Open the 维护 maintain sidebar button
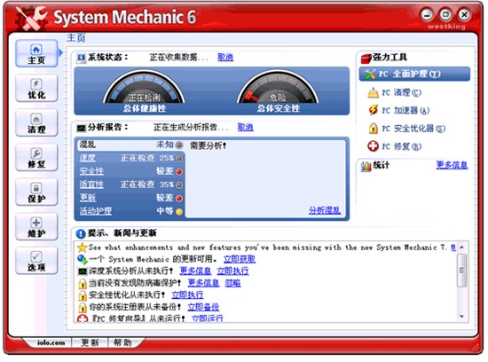This screenshot has width=488, height=362. [36, 226]
